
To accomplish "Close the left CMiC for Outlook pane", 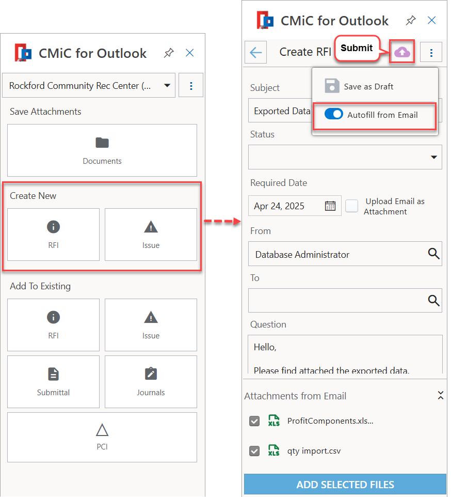I will click(x=189, y=53).
